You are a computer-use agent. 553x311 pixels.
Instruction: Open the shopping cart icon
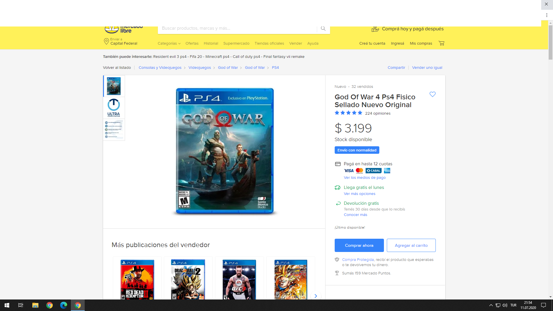click(x=441, y=43)
